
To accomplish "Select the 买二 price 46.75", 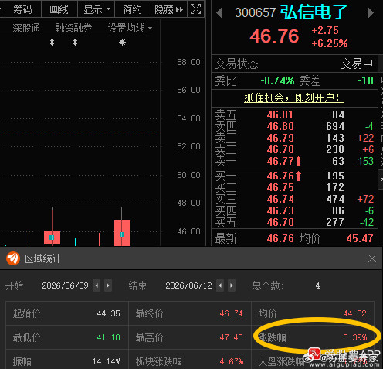I will pos(280,187).
